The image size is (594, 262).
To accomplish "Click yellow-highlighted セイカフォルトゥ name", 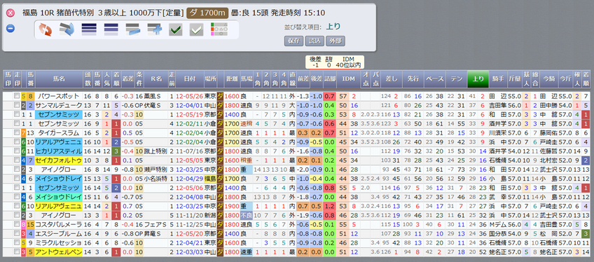I will (59, 160).
